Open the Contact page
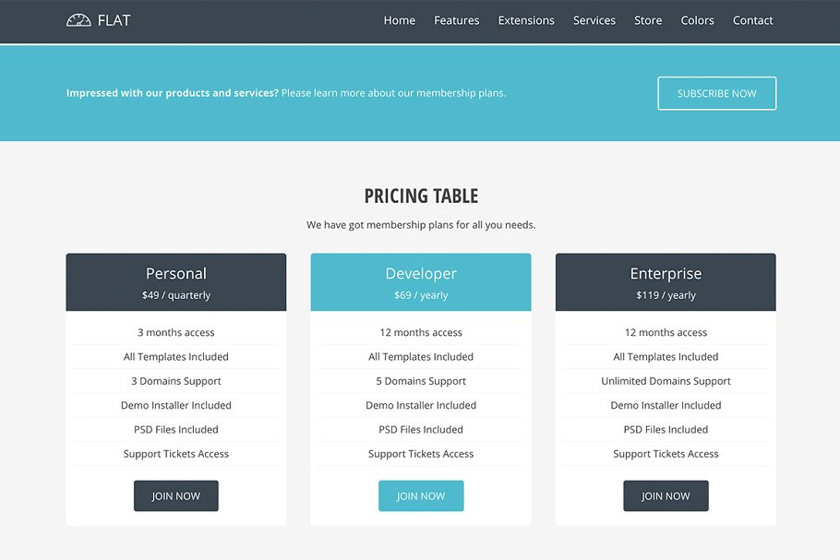This screenshot has height=560, width=840. [x=753, y=20]
